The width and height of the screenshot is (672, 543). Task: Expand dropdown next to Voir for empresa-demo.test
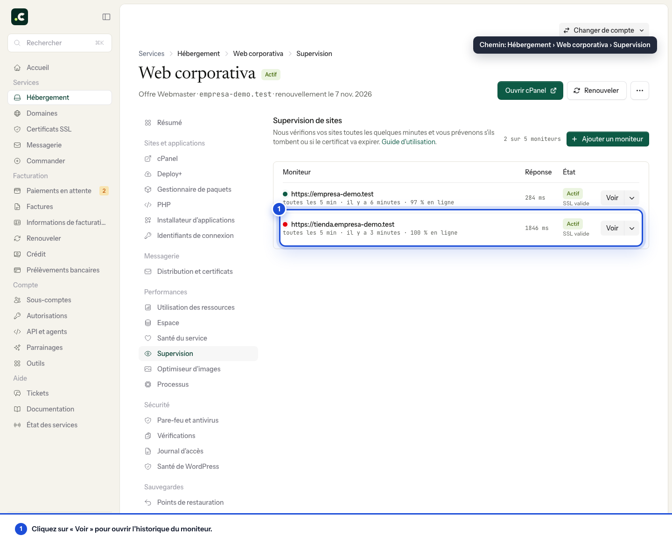[x=632, y=198]
